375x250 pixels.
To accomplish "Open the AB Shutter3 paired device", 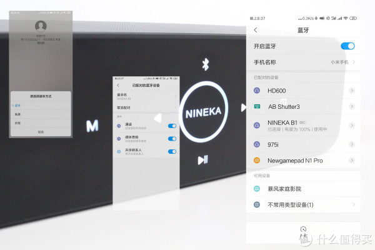I will (x=303, y=106).
